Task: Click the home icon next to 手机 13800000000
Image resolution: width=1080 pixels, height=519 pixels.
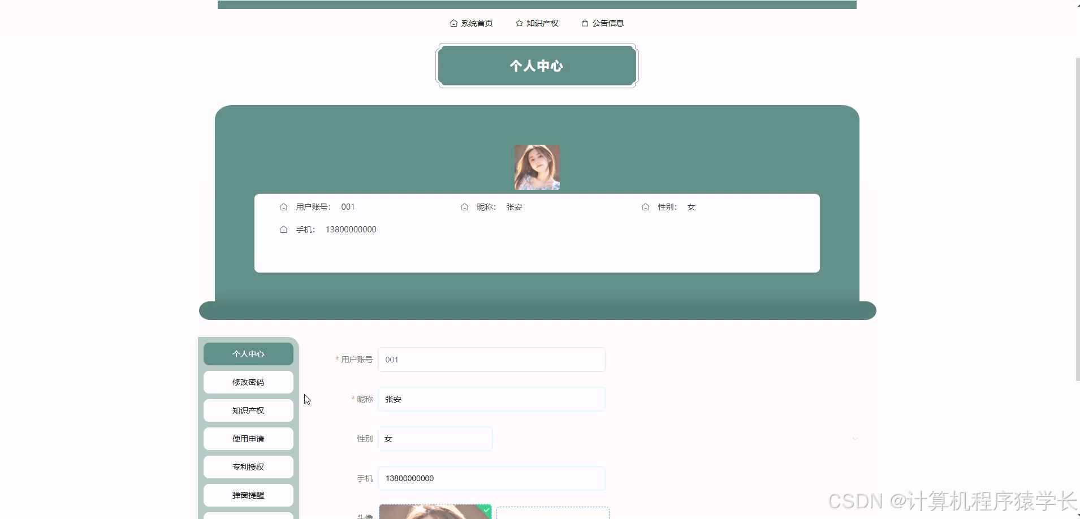Action: click(284, 230)
